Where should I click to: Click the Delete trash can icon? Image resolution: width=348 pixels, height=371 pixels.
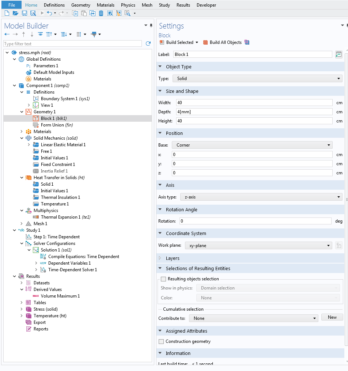(x=101, y=13)
